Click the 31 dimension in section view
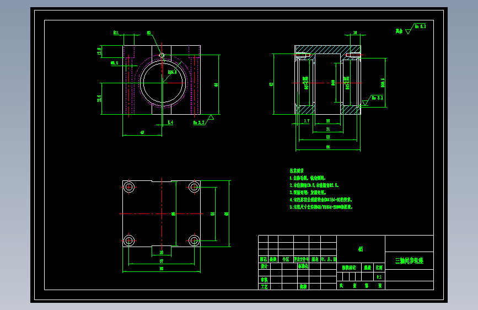The width and height of the screenshot is (478, 310). 328,129
